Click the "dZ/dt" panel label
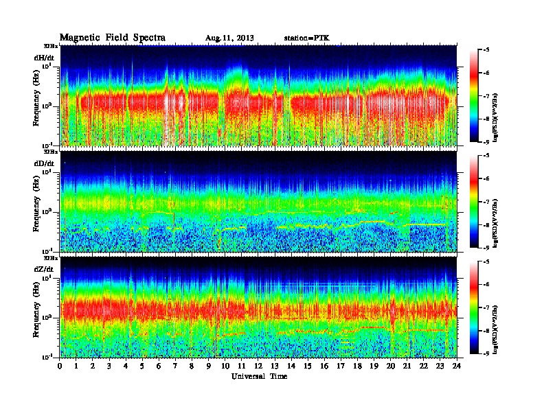Screen dimensions: 544x420 [44, 269]
